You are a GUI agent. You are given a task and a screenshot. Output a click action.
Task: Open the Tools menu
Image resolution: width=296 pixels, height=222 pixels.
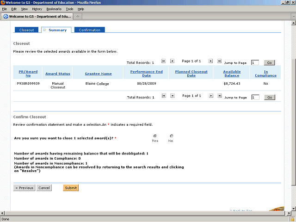pos(69,9)
